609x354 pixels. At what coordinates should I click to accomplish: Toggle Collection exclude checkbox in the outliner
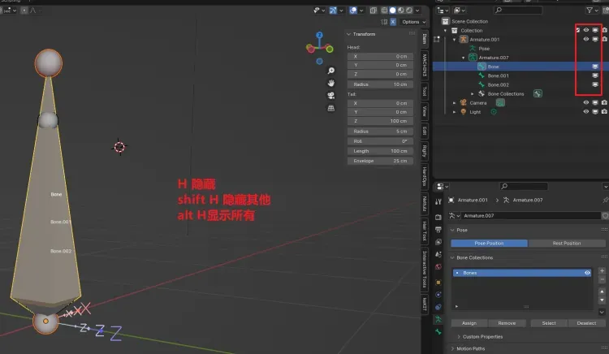pos(577,30)
